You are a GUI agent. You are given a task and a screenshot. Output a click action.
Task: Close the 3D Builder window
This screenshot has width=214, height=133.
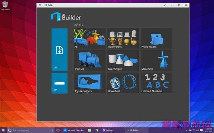coord(186,5)
